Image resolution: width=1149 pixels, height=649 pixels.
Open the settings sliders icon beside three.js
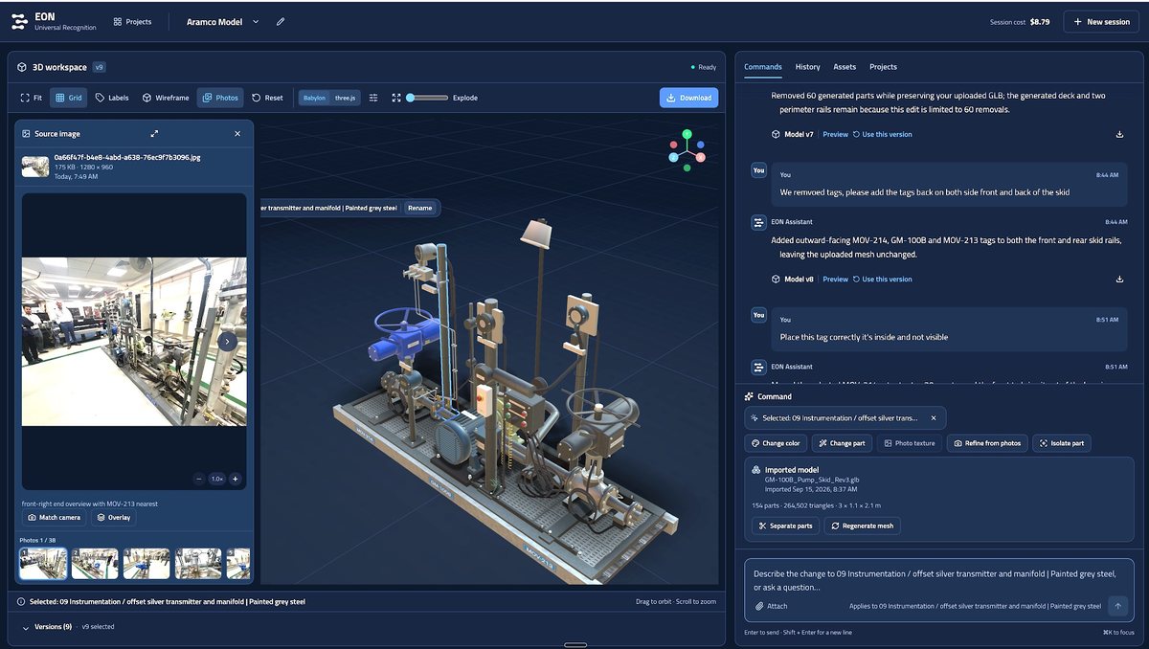pos(373,98)
